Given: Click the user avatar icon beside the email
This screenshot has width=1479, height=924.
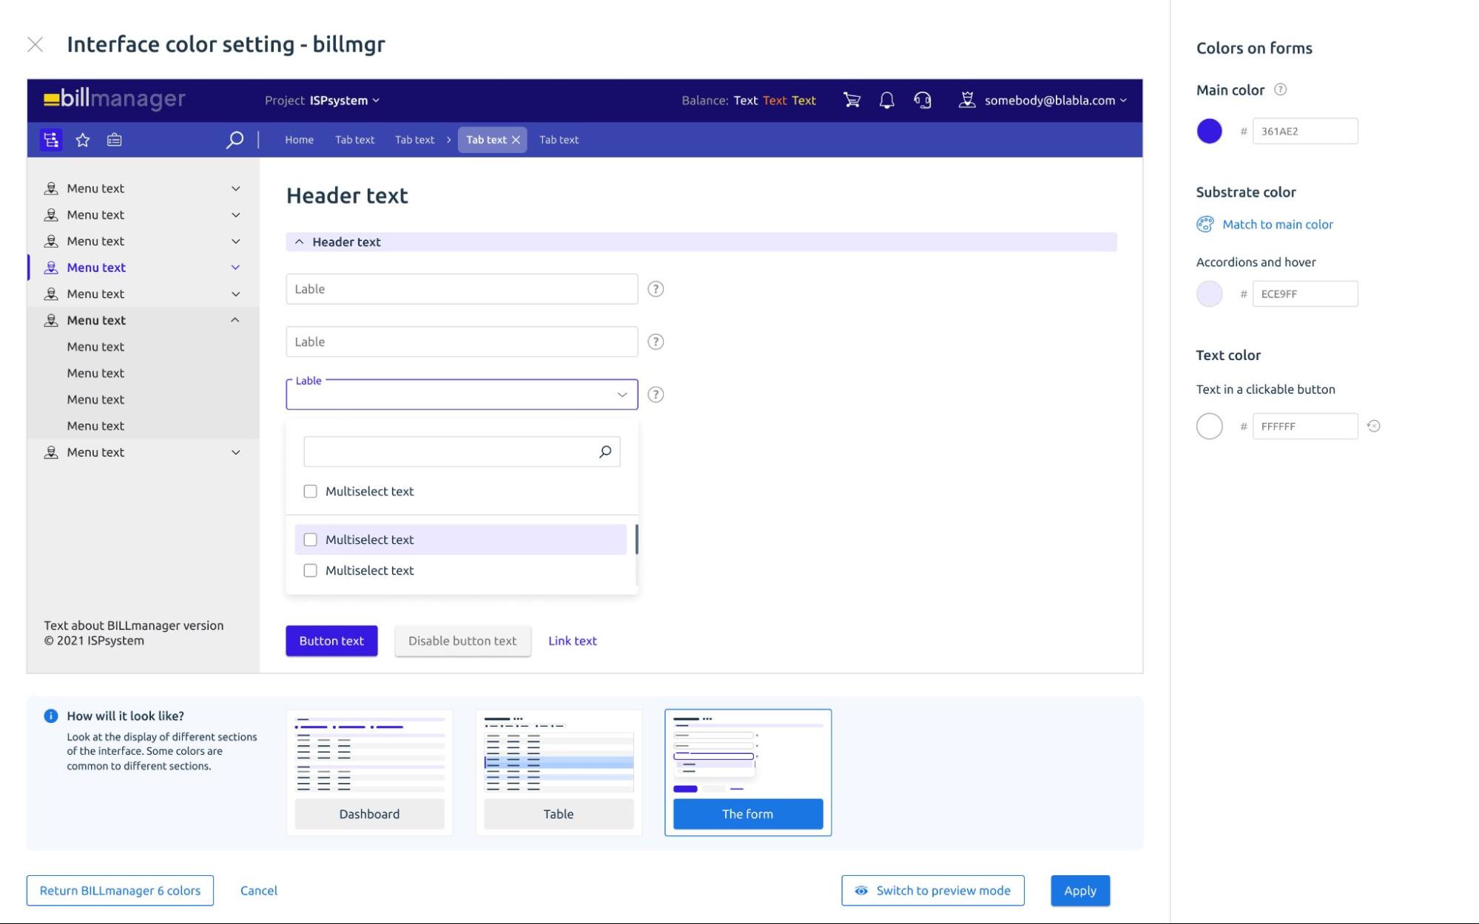Looking at the screenshot, I should pyautogui.click(x=966, y=100).
